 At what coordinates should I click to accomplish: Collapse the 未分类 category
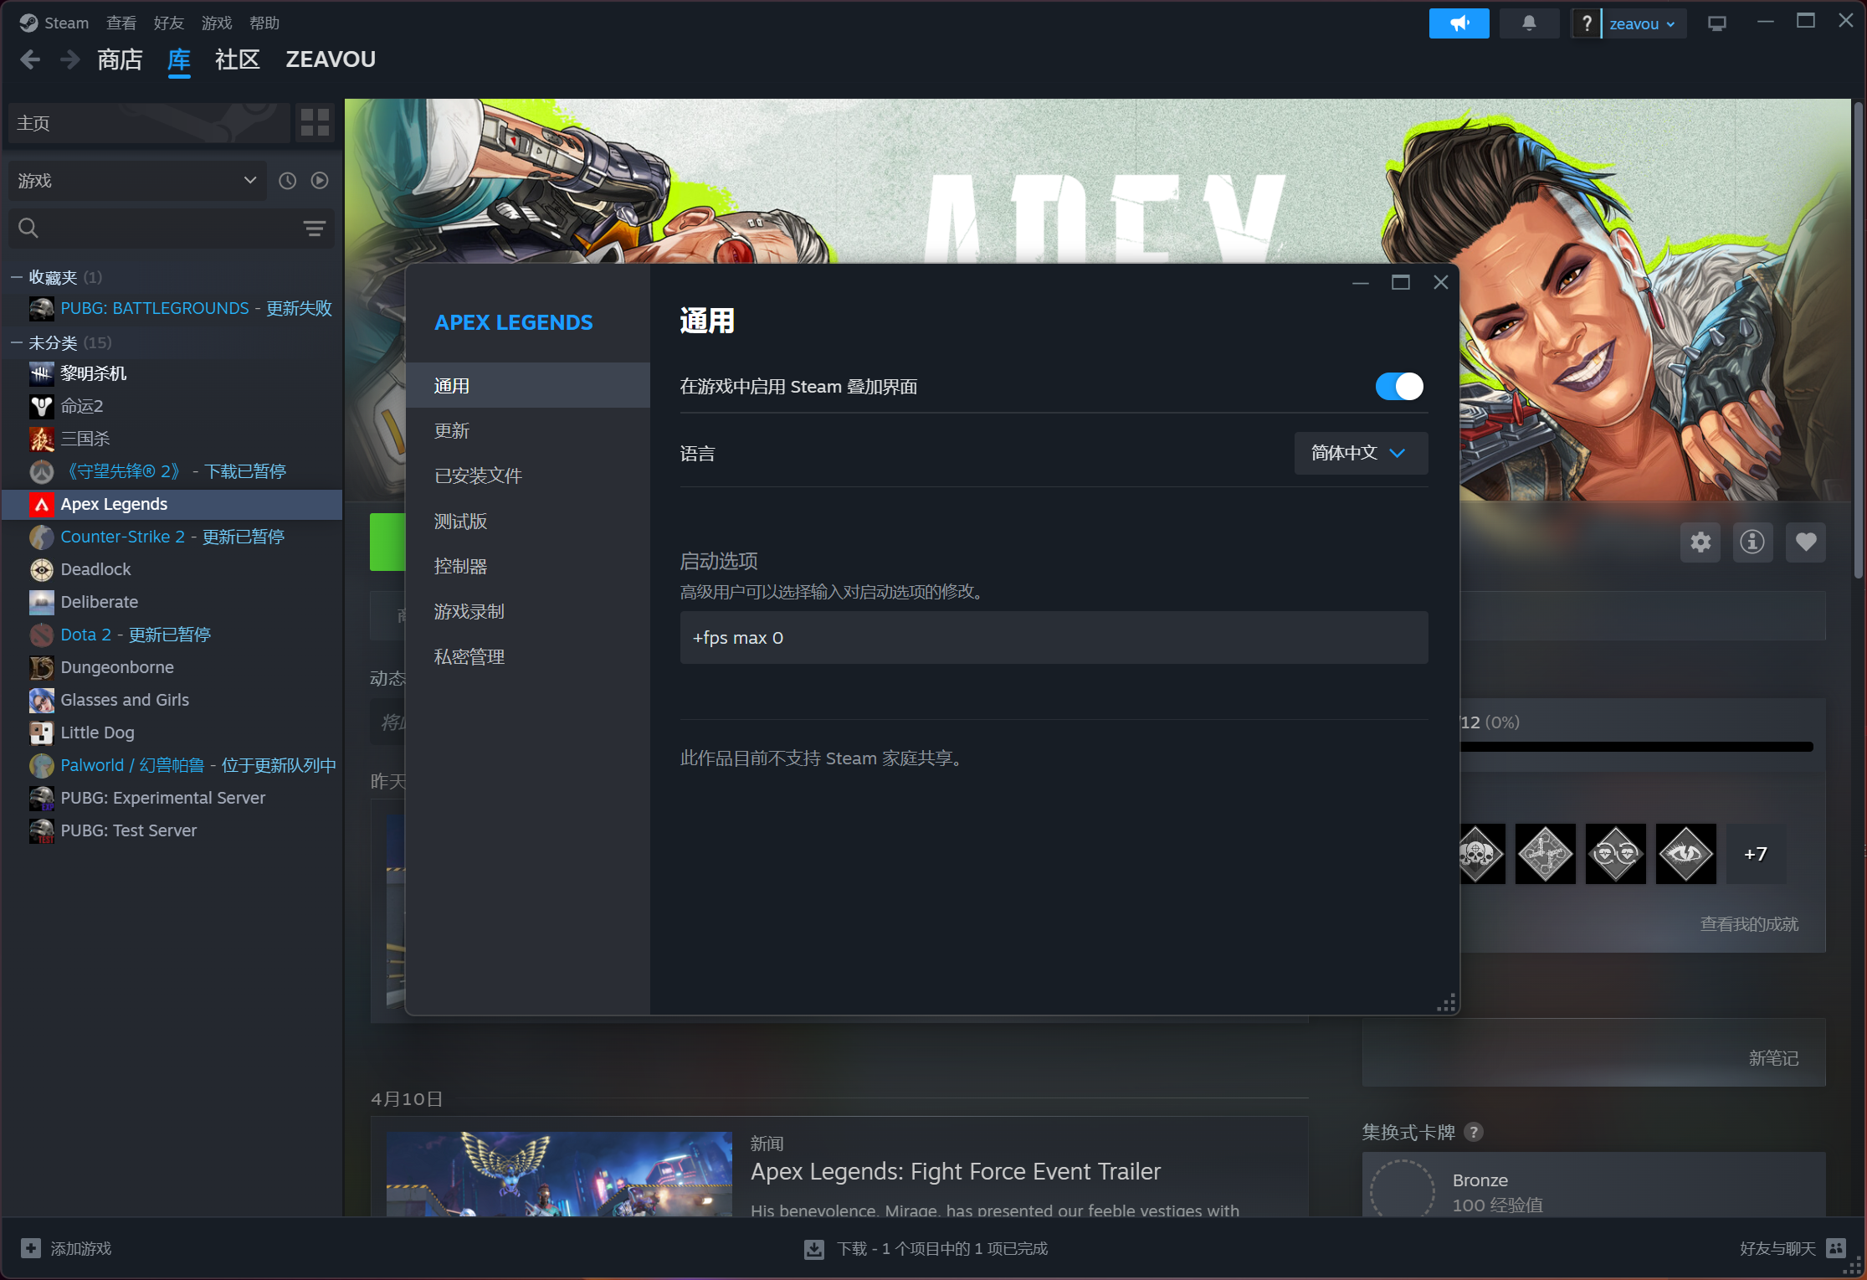pos(16,342)
